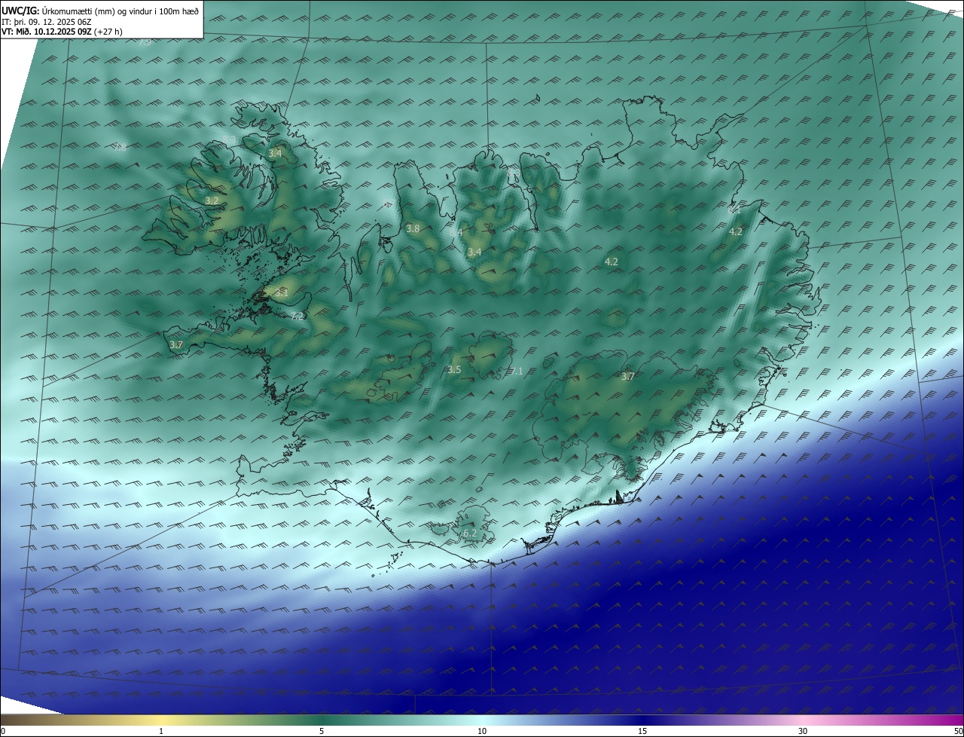Viewport: 964px width, 737px height.
Task: Click the 3.5 value on the map
Action: (x=454, y=370)
